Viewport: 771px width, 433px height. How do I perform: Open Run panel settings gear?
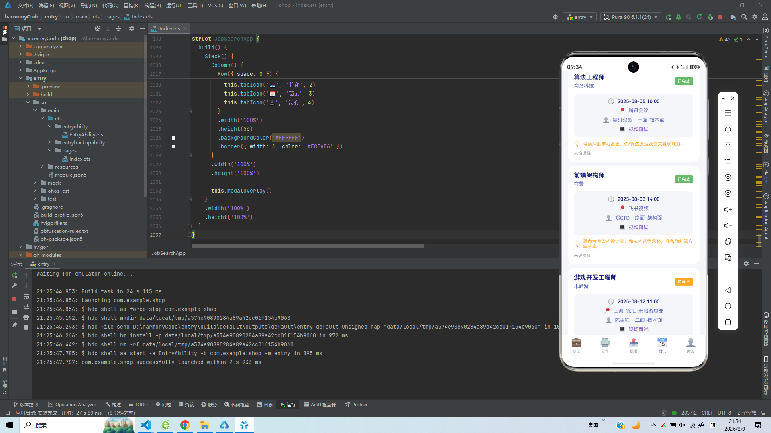[746, 264]
